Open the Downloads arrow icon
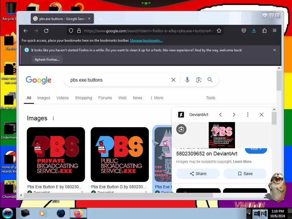 [254, 31]
